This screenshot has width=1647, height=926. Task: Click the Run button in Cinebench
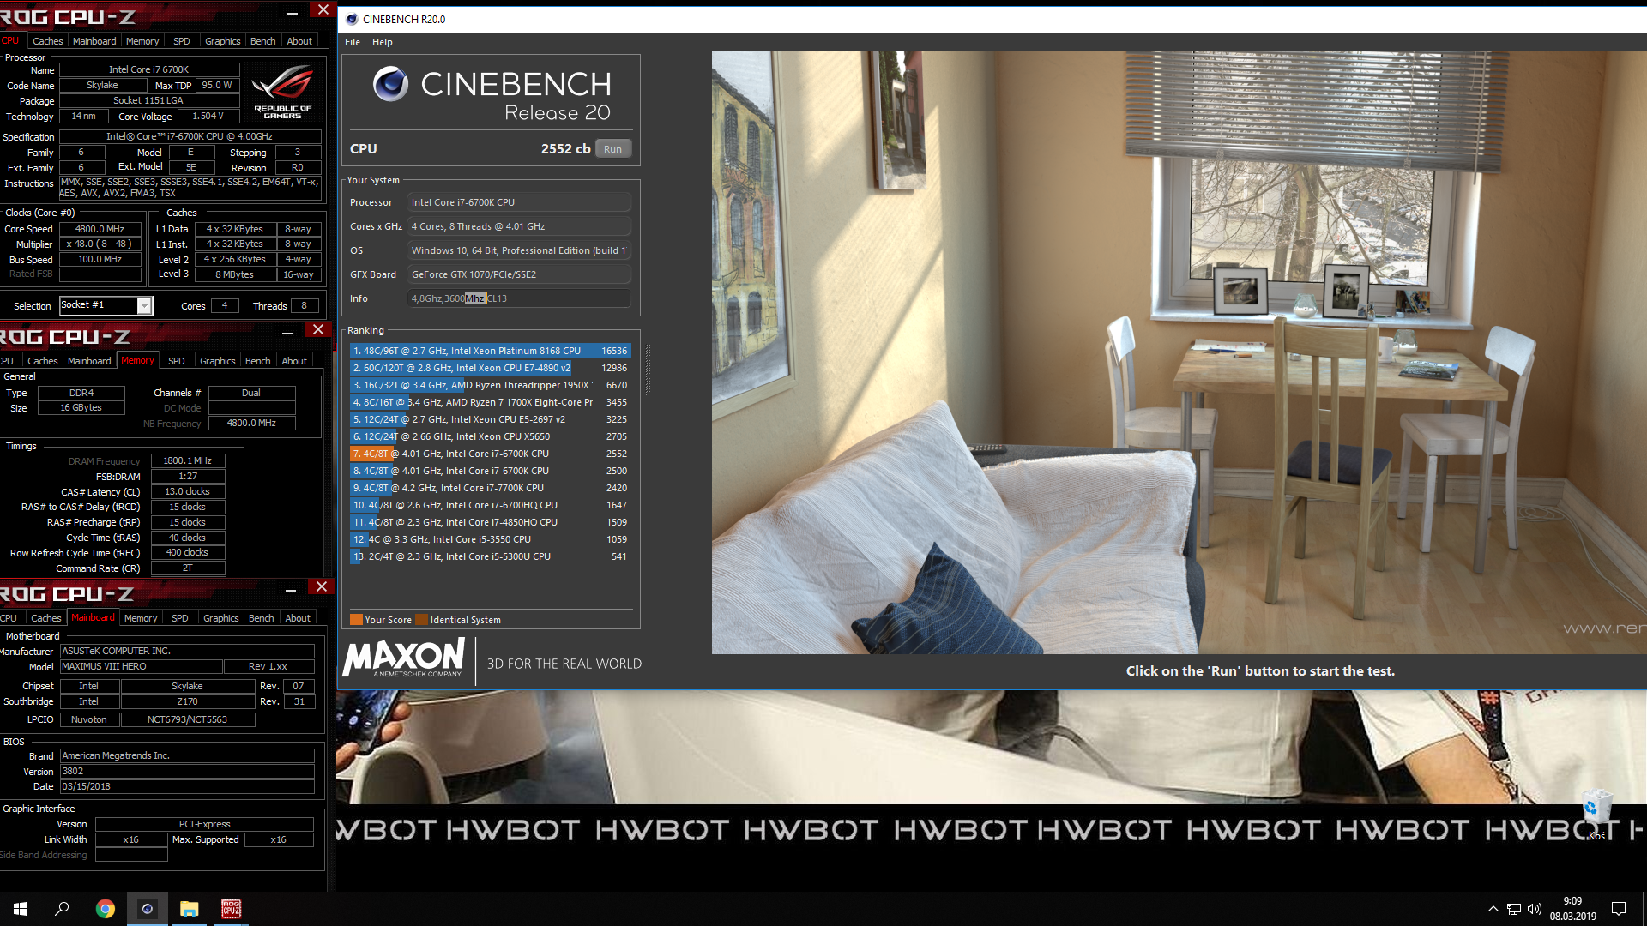612,149
